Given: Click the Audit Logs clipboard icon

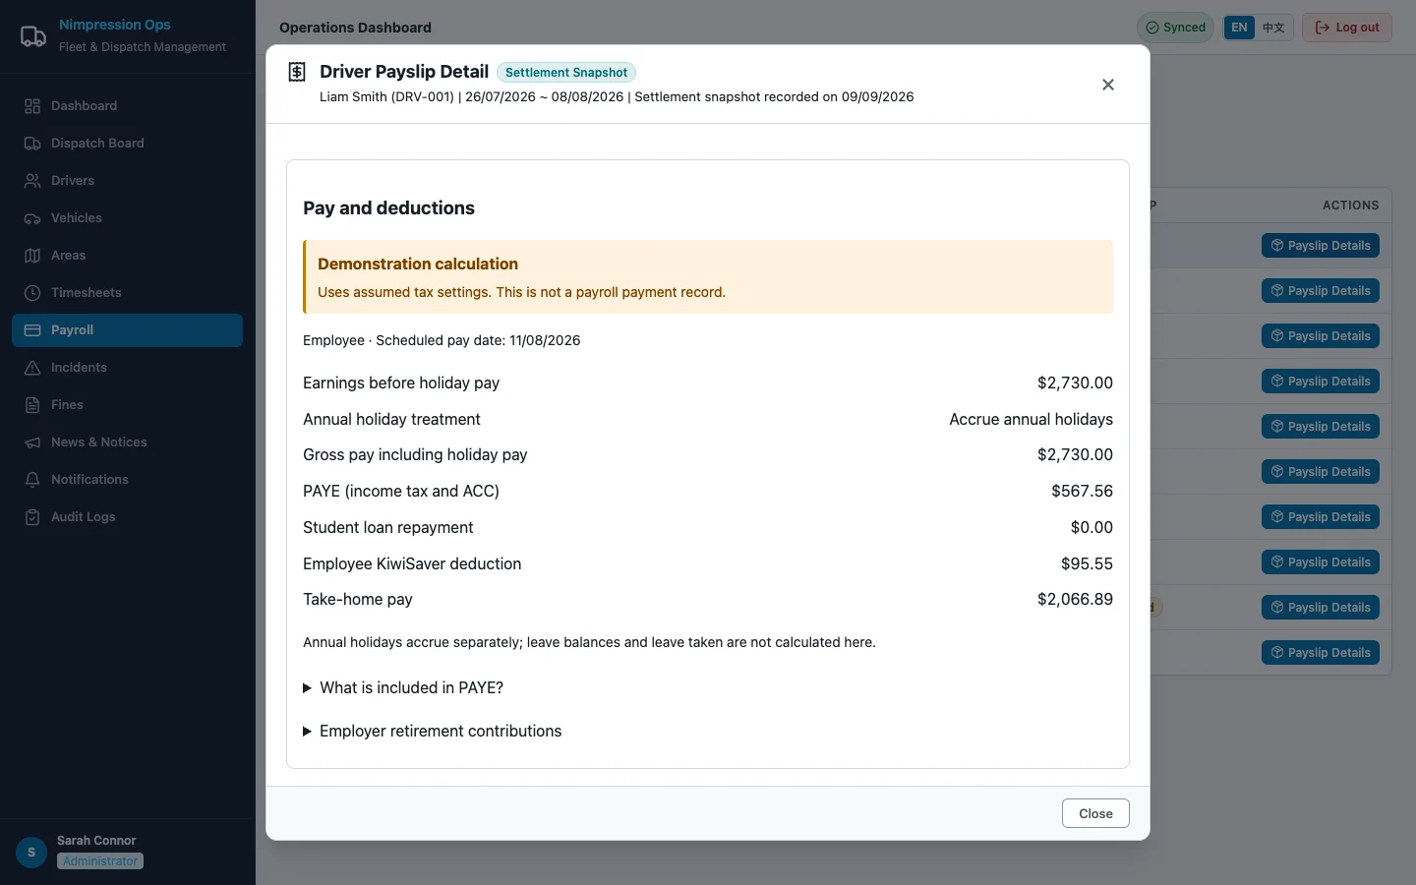Looking at the screenshot, I should [x=32, y=517].
